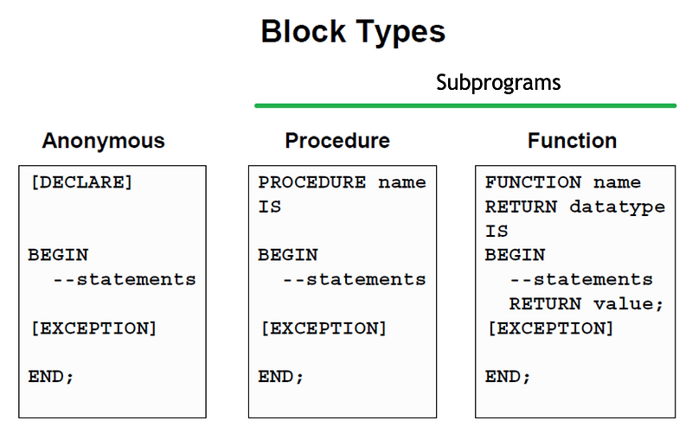Select [EXCEPTION] in the Function block
This screenshot has height=433, width=692.
pyautogui.click(x=551, y=328)
